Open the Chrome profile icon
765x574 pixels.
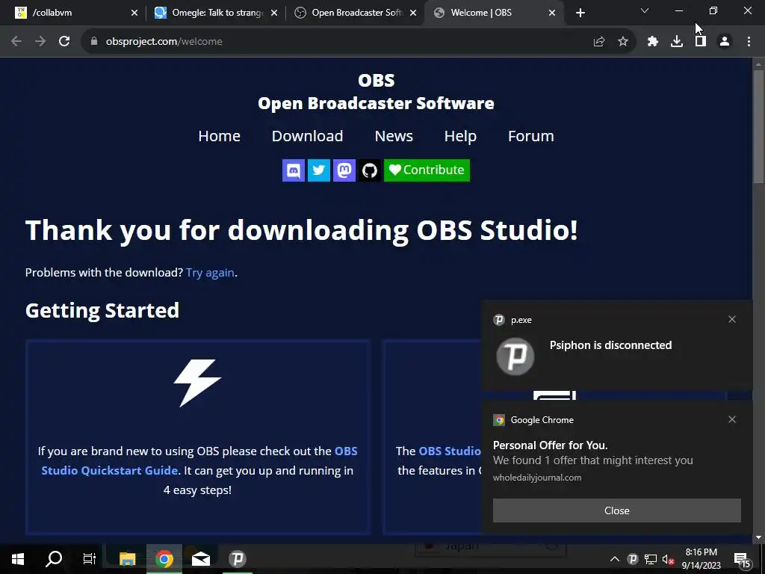(x=725, y=42)
